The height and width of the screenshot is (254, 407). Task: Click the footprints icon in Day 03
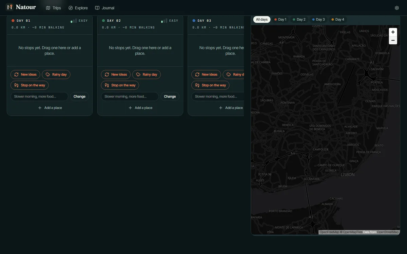(197, 85)
